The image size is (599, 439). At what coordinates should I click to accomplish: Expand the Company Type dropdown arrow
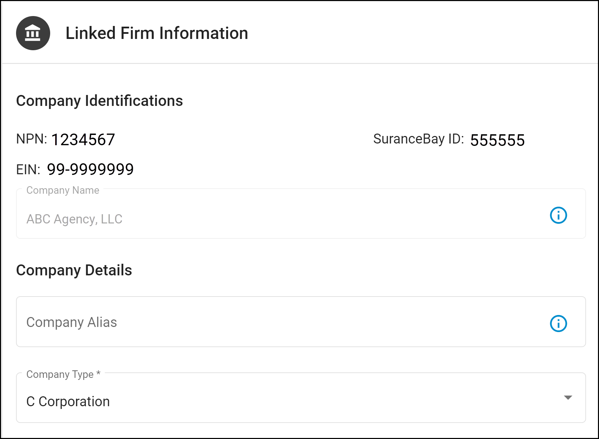[568, 397]
